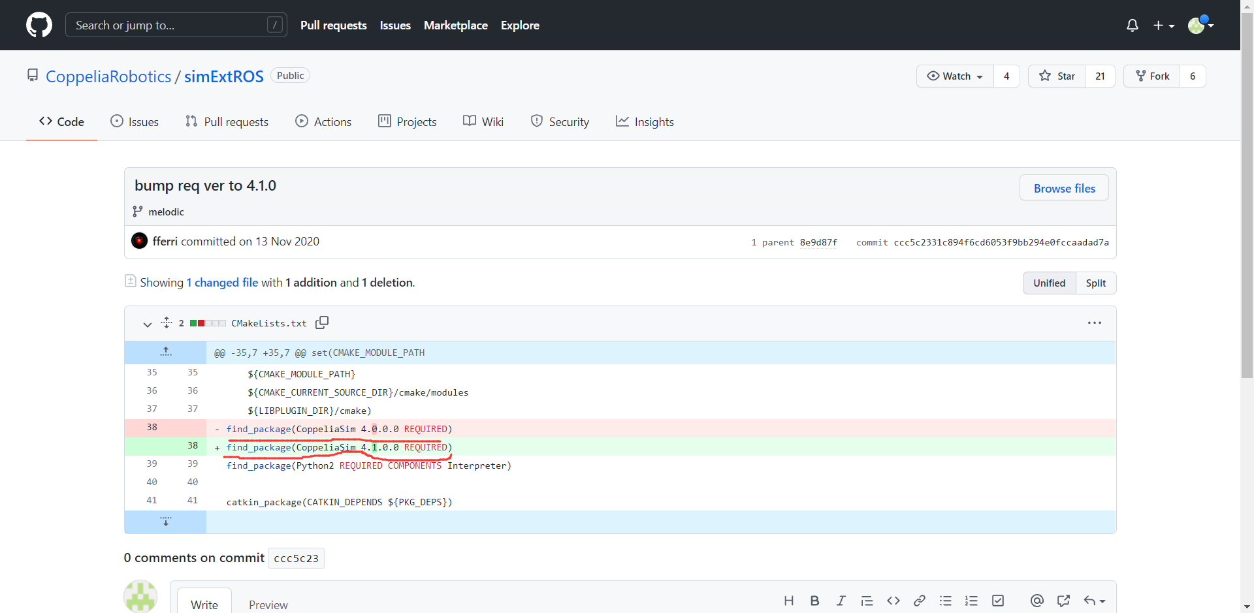
Task: Open the melodic branch link
Action: [x=166, y=212]
